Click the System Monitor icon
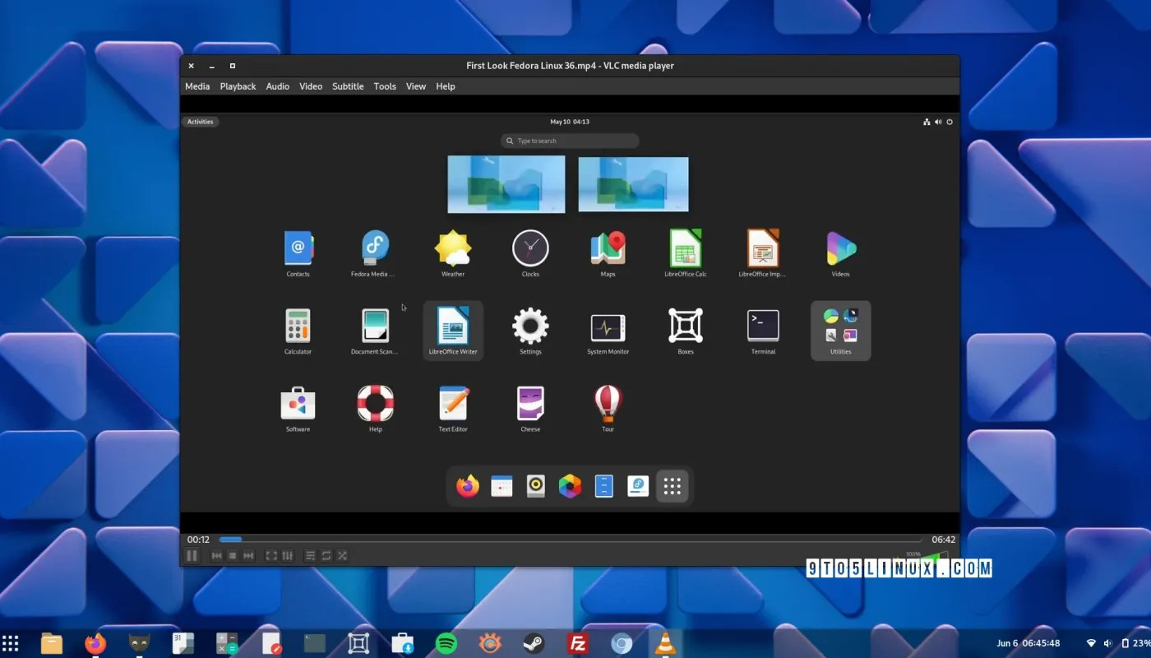Image resolution: width=1151 pixels, height=658 pixels. [x=608, y=327]
